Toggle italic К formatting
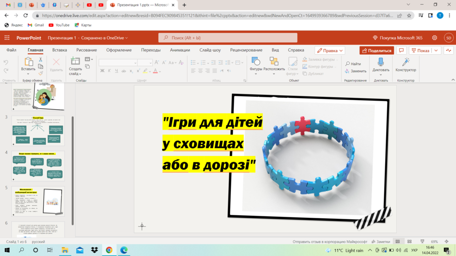 109,71
